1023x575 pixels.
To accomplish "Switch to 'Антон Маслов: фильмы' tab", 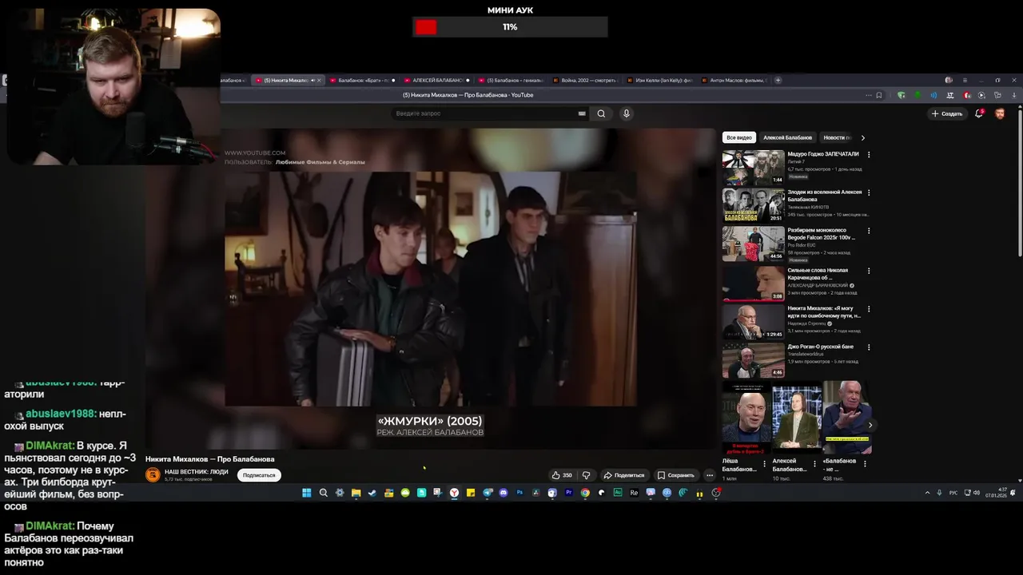I will pyautogui.click(x=735, y=80).
